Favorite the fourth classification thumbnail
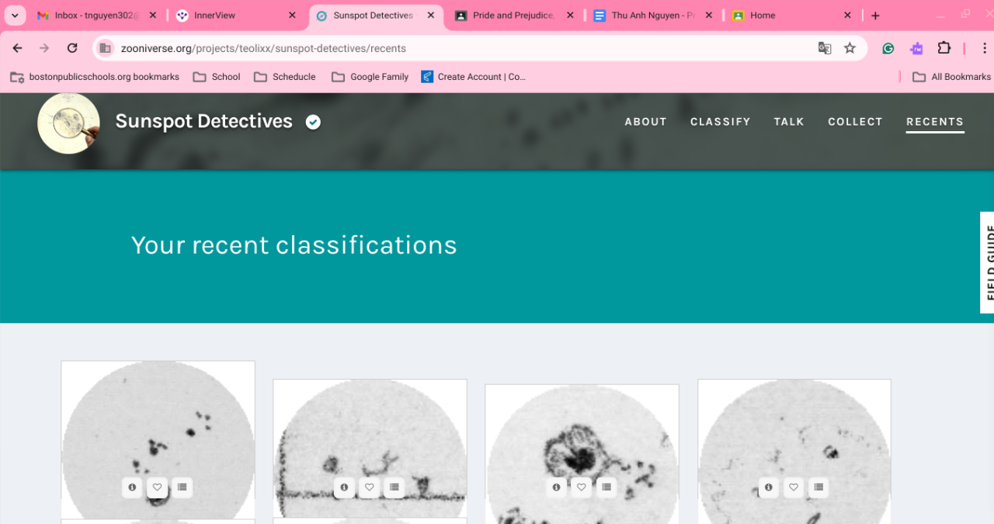994x524 pixels. pyautogui.click(x=794, y=488)
